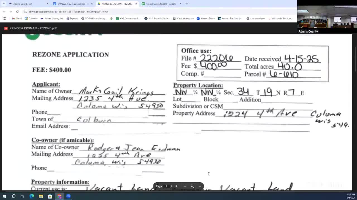357x200 pixels.
Task: Zoom in on the PDF
Action: pyautogui.click(x=200, y=186)
